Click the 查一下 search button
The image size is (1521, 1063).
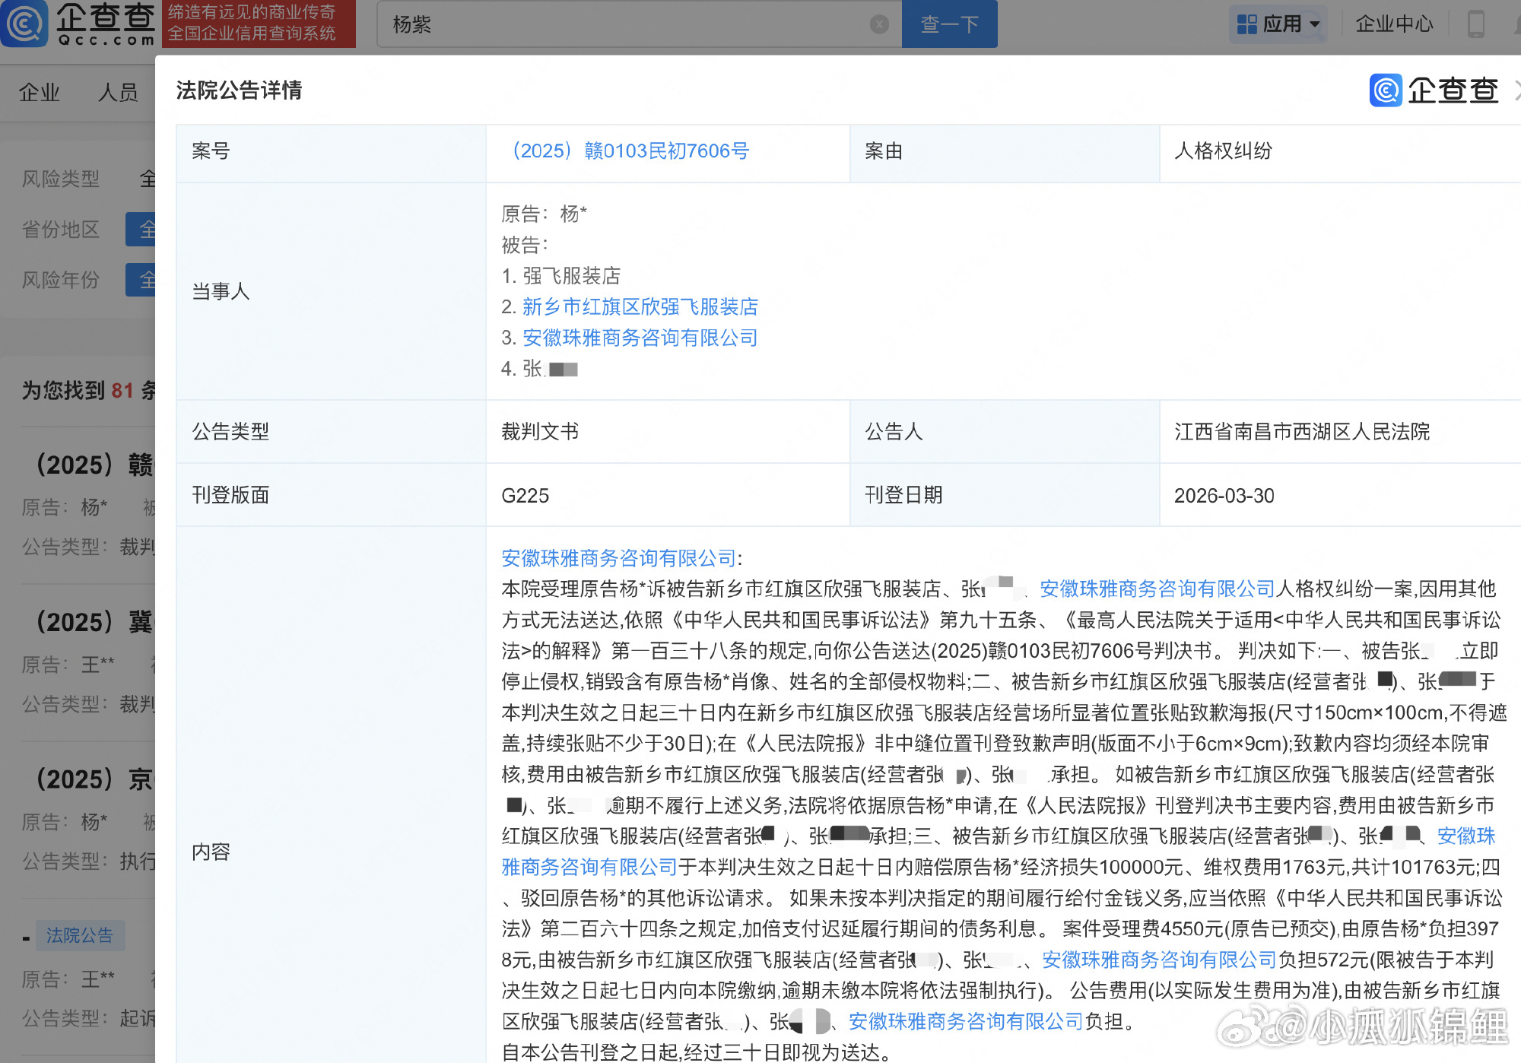[x=949, y=24]
